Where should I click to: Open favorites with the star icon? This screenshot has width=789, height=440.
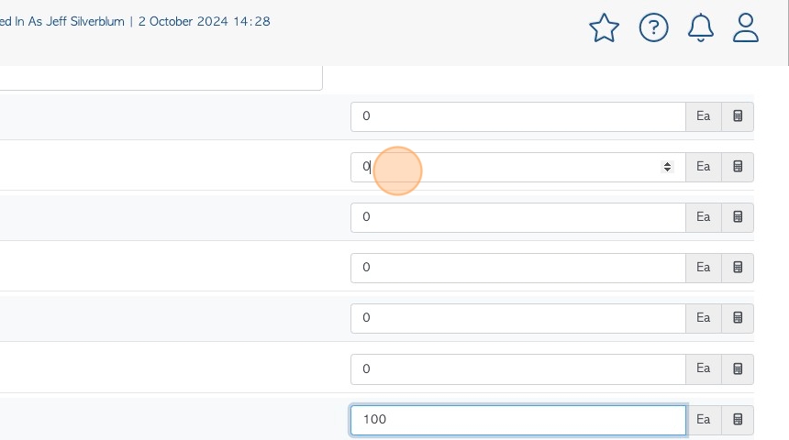click(604, 27)
